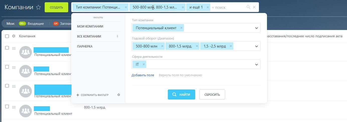The image size is (347, 122).
Task: Click the magnifier icon in search bar
Action: click(248, 7)
